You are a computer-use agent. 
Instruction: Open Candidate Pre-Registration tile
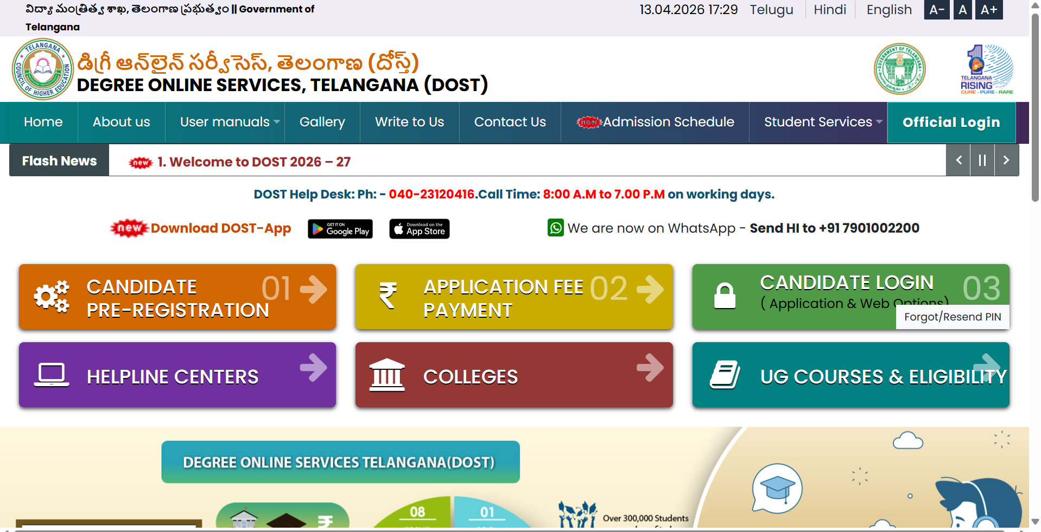pos(177,297)
